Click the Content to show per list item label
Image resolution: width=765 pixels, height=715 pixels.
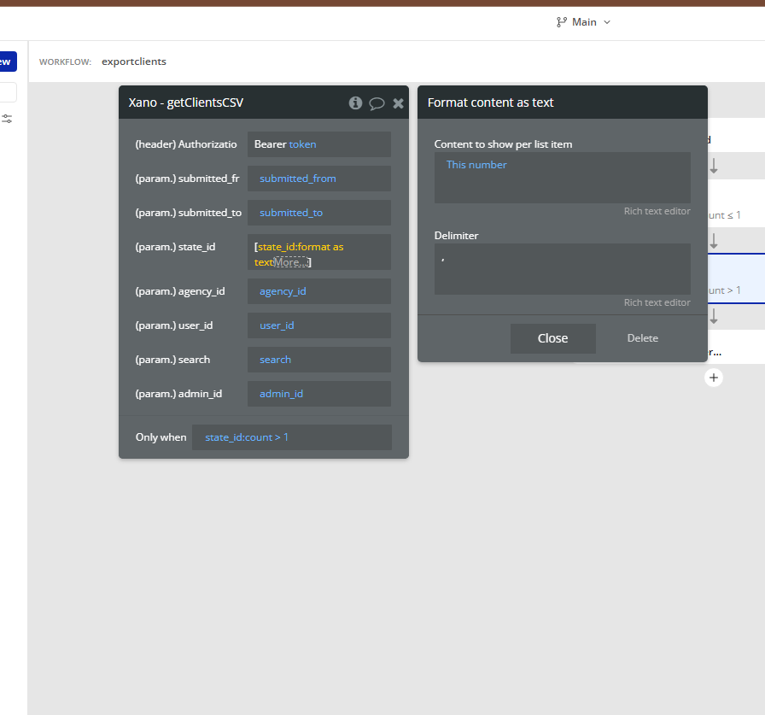(503, 144)
